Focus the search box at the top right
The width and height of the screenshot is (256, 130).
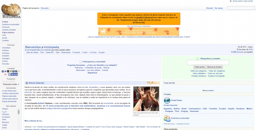[x=241, y=8]
